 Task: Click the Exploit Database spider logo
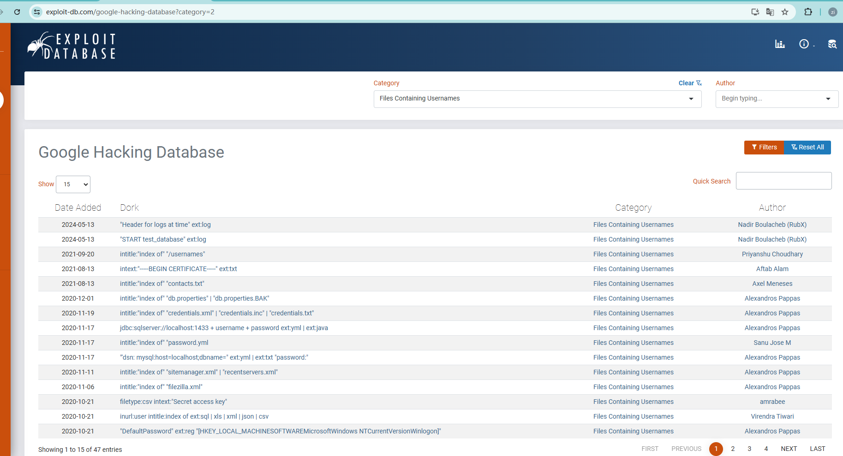[x=72, y=46]
